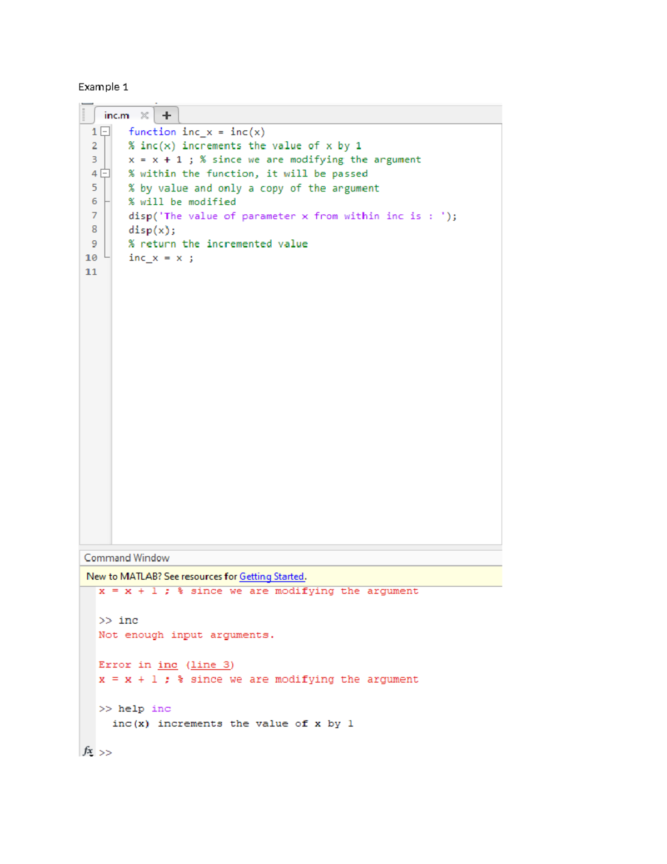Click the 'inc(x) increments the value' help output
Screen dimensions: 667x864
233,724
